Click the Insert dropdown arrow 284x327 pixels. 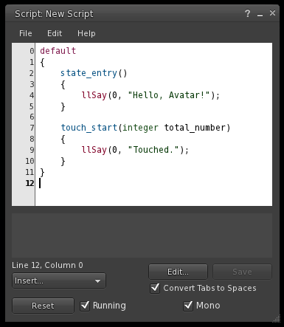click(97, 280)
